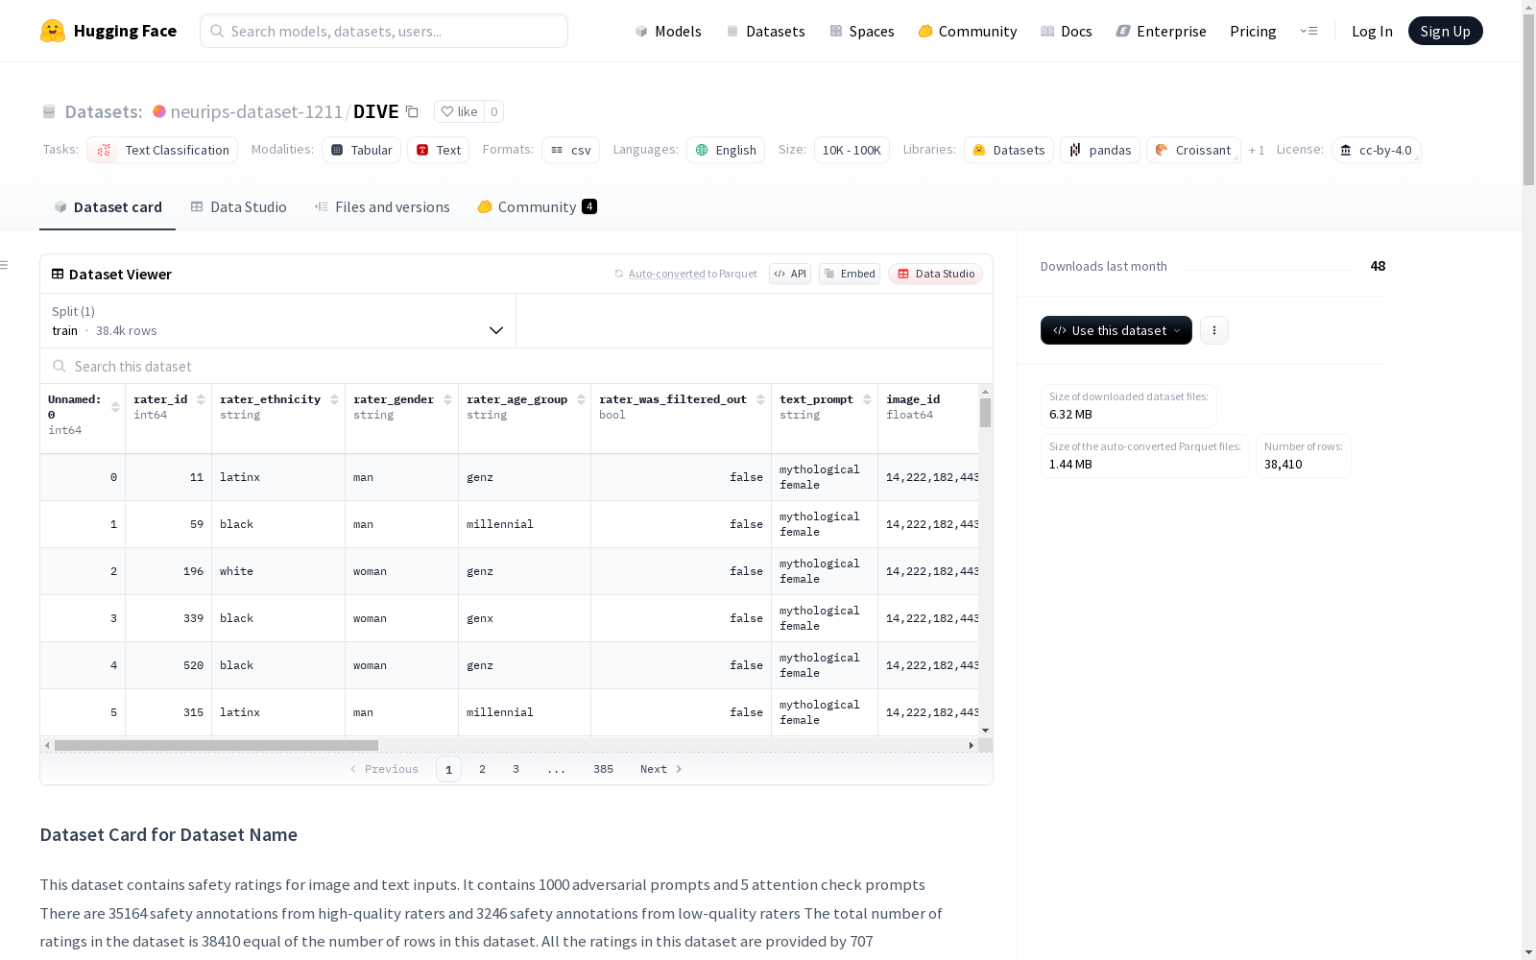Open Data Studio from the viewer header
Viewport: 1536px width, 960px height.
(x=936, y=274)
